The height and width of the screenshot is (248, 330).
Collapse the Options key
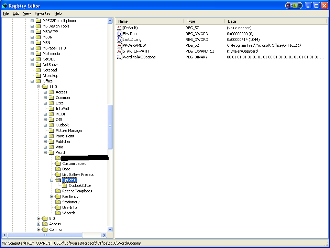(x=52, y=180)
